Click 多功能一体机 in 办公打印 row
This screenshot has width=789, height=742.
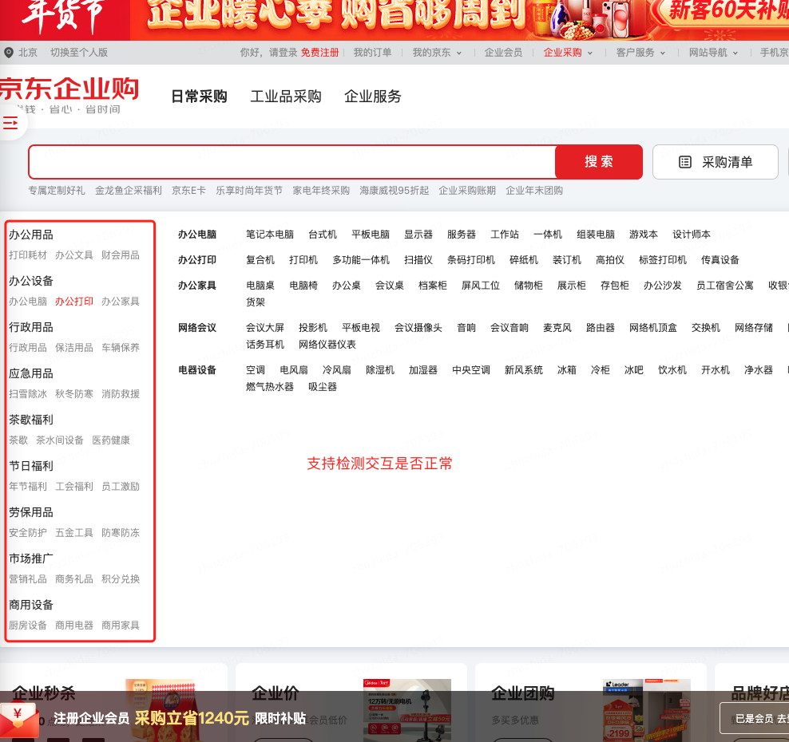361,260
